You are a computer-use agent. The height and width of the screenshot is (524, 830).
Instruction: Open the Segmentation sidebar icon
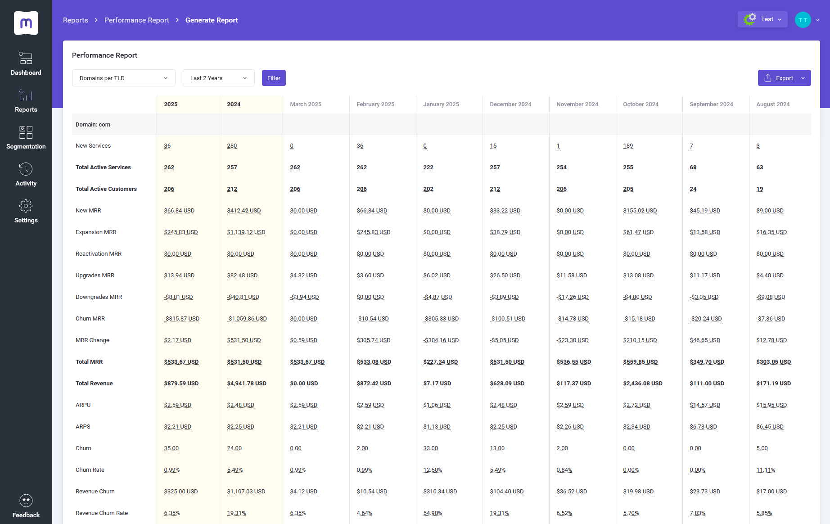pos(26,132)
